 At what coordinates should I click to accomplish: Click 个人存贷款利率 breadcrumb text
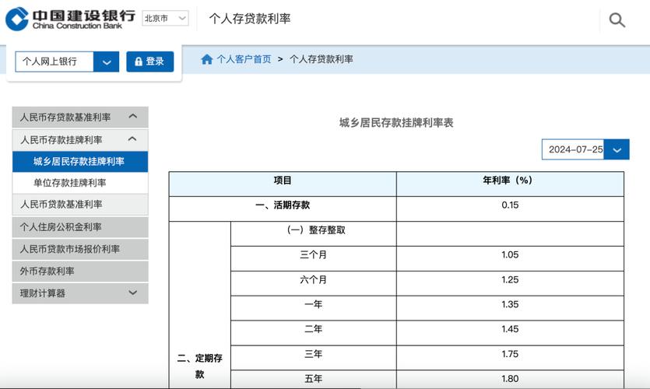321,59
